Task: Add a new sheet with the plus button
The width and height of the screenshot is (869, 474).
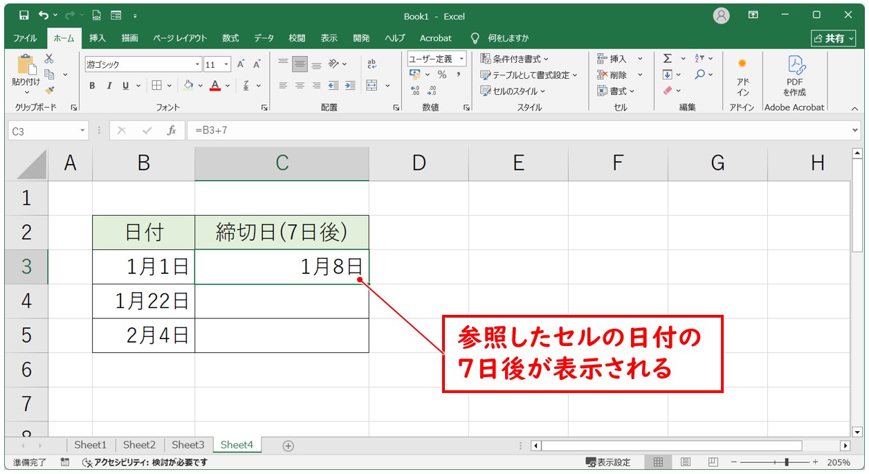Action: [286, 445]
